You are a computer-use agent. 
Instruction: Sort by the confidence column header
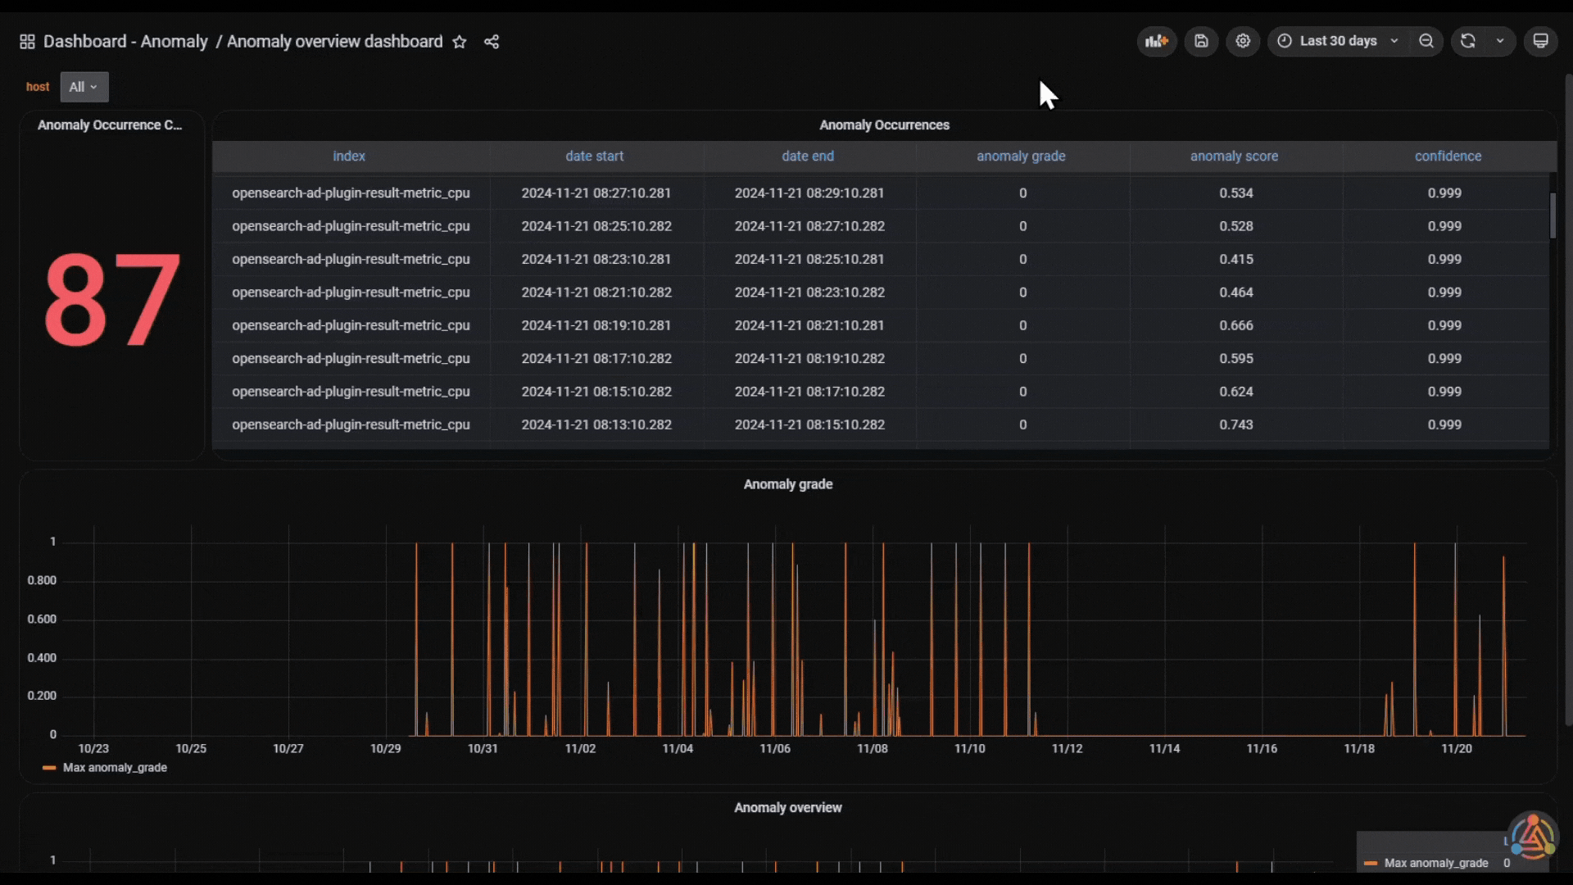(1448, 157)
